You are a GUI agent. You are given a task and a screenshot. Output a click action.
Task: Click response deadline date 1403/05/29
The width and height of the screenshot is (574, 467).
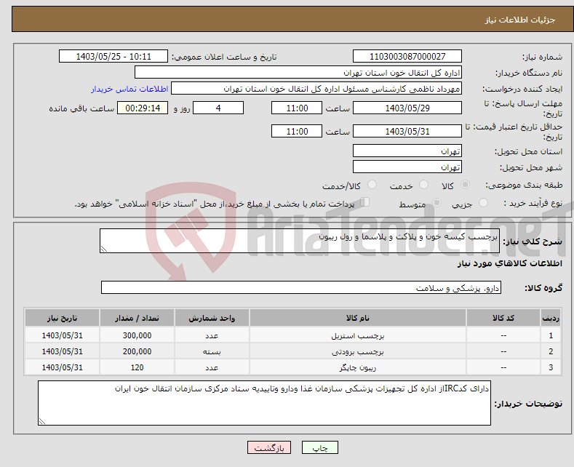point(407,108)
